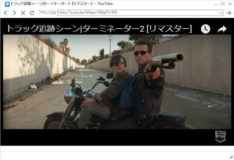Click the Terminator video frame to play
The image size is (234, 160).
(x=117, y=82)
